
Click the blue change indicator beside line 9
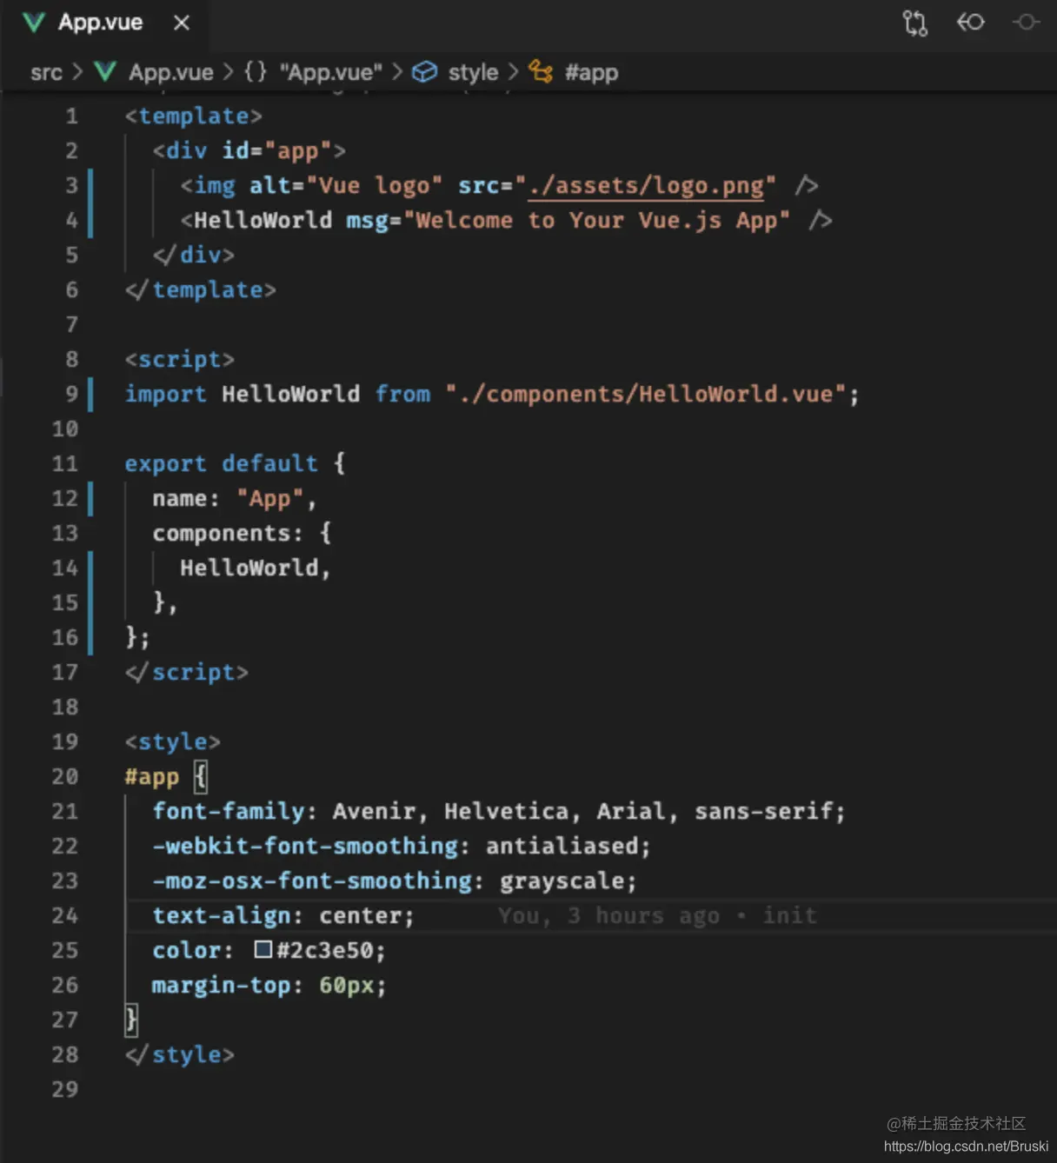point(90,394)
